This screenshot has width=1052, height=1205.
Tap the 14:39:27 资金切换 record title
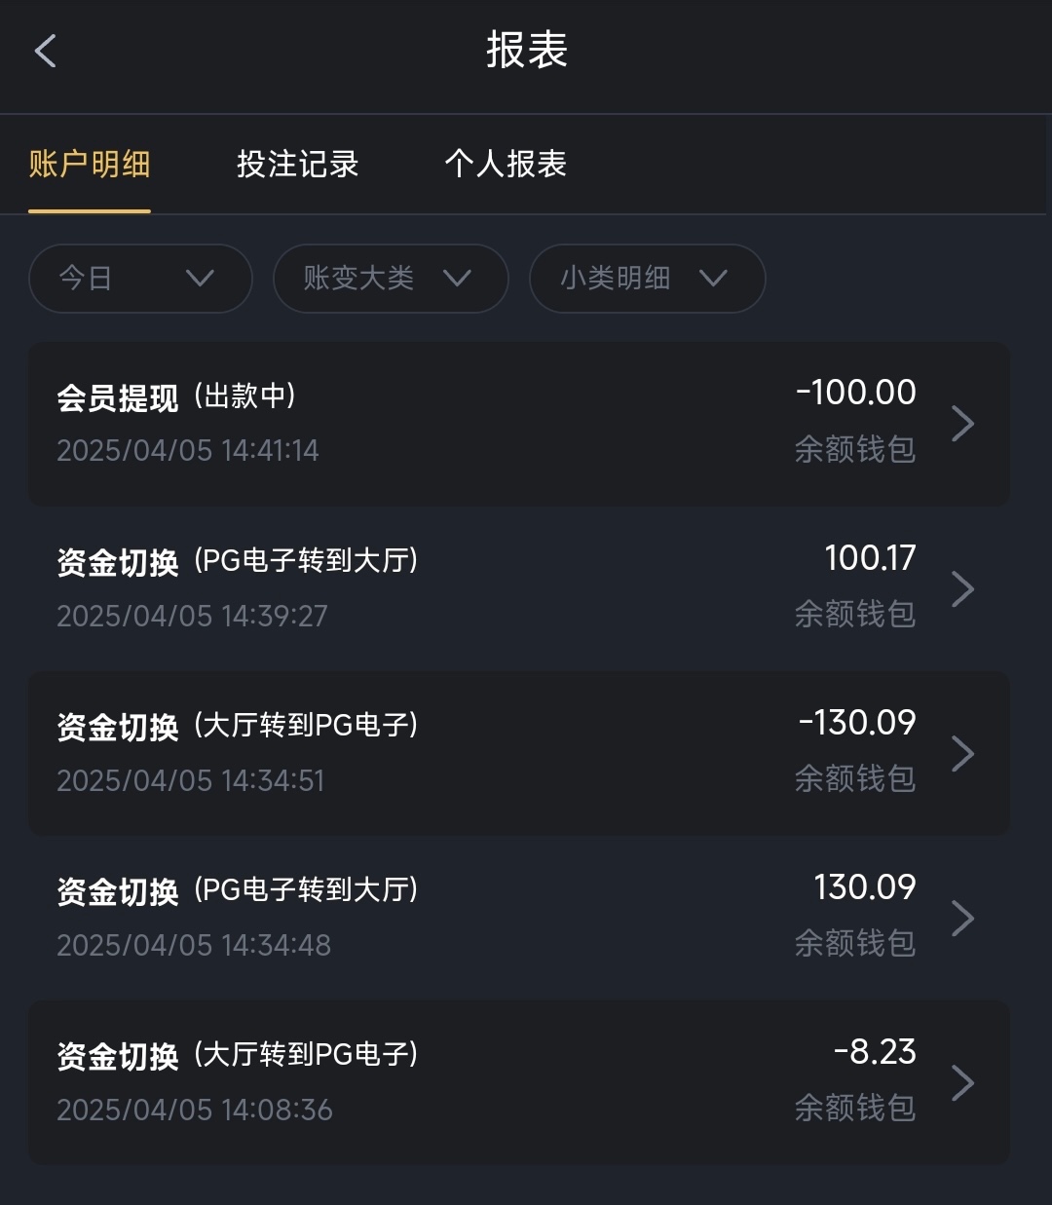238,561
